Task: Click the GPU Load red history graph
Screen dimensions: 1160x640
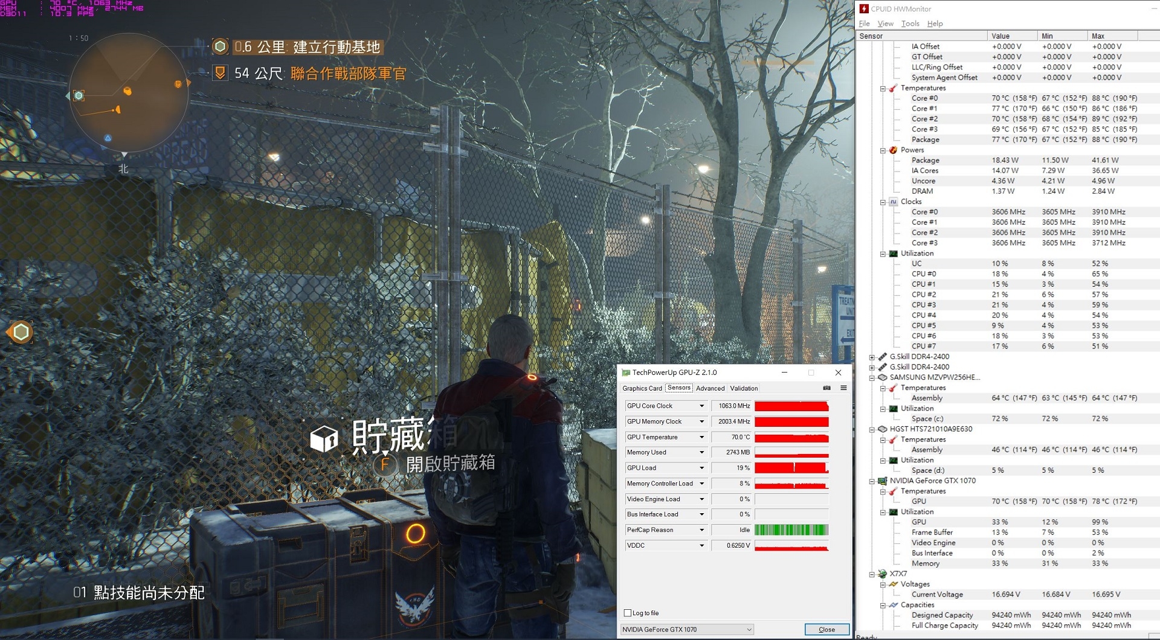Action: [791, 468]
